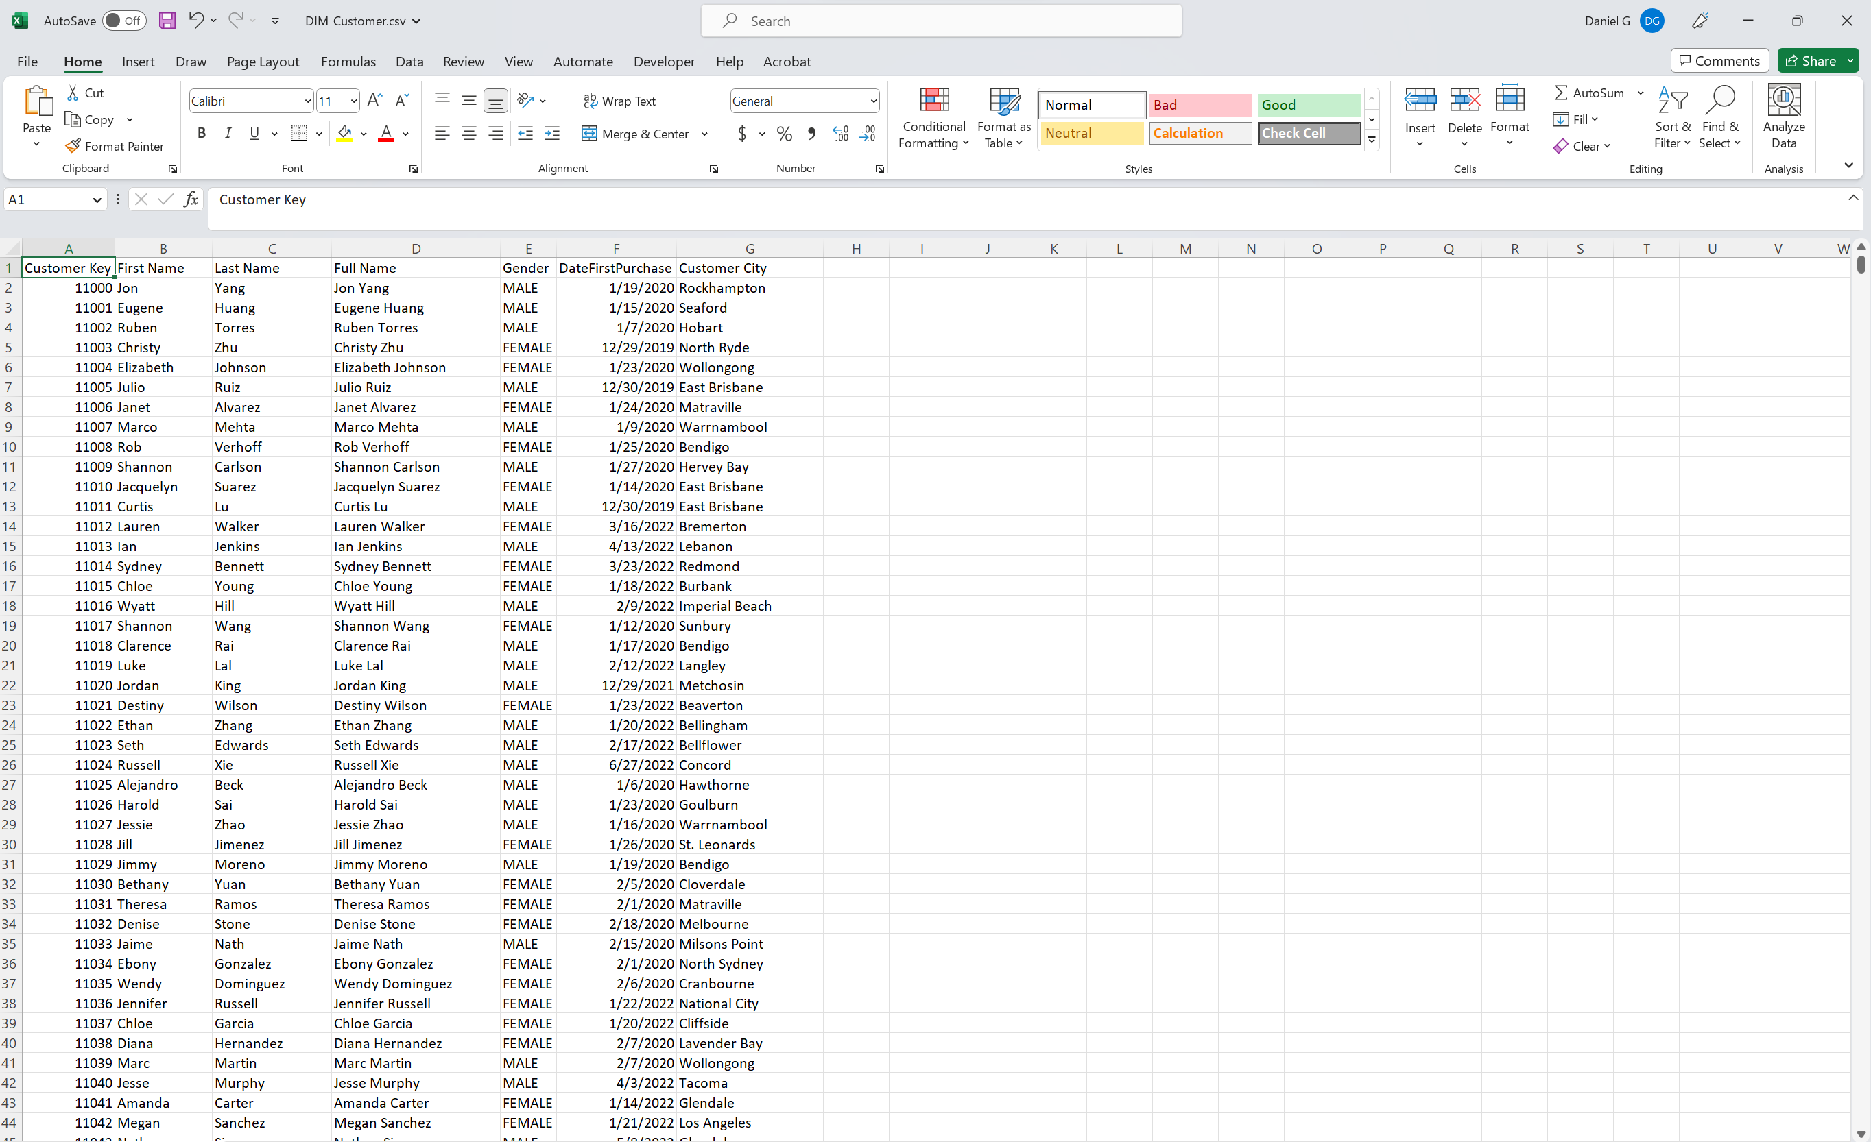Viewport: 1871px width, 1142px height.
Task: Open the Name Box dropdown arrow
Action: (97, 199)
